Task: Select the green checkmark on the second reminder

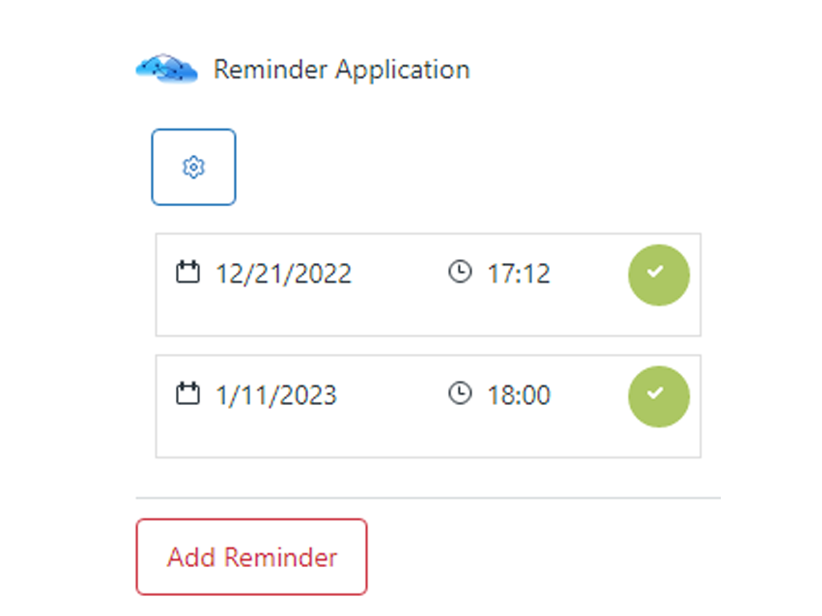Action: (658, 395)
